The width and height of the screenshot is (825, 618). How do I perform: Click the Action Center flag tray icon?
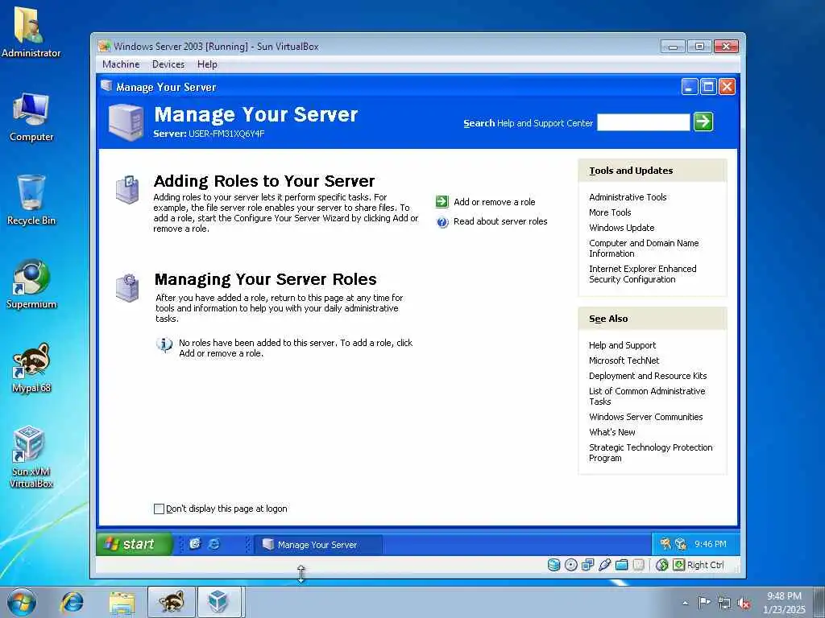pos(704,603)
